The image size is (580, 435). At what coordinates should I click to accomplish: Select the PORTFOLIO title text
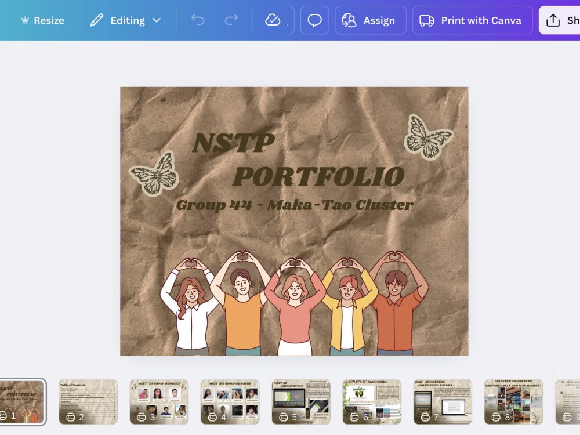click(x=318, y=176)
